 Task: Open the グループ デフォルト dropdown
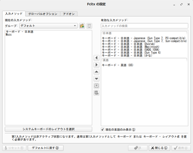(49, 26)
